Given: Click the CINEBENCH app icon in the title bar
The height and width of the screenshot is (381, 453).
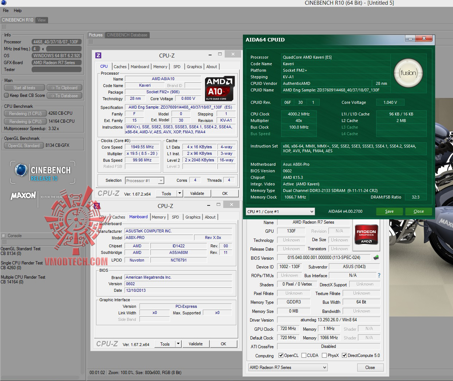Looking at the screenshot, I should click(4, 3).
